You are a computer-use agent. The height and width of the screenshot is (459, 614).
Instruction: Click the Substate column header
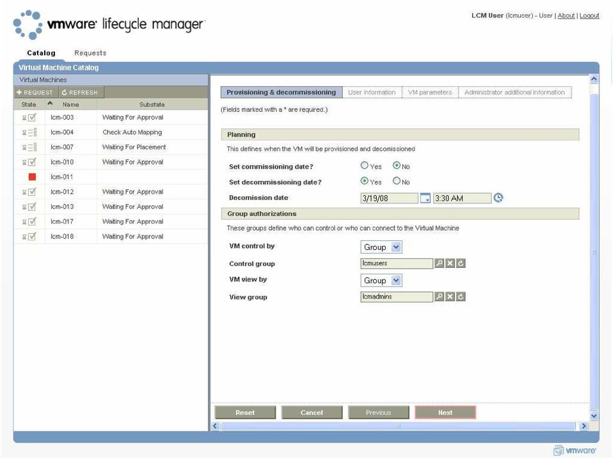click(x=152, y=104)
